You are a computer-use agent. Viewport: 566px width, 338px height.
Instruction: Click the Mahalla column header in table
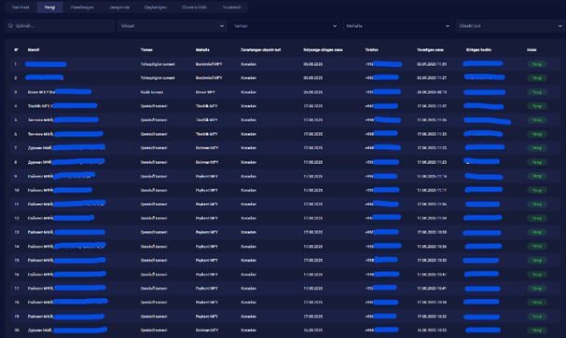click(202, 49)
